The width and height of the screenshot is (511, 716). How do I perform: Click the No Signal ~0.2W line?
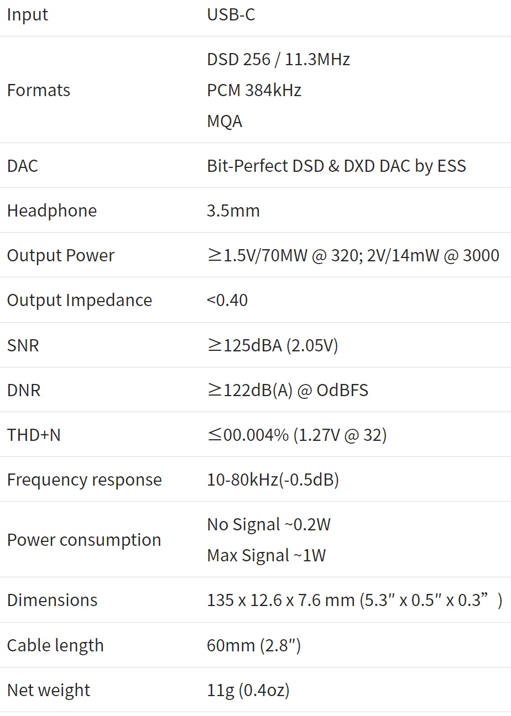(x=269, y=524)
